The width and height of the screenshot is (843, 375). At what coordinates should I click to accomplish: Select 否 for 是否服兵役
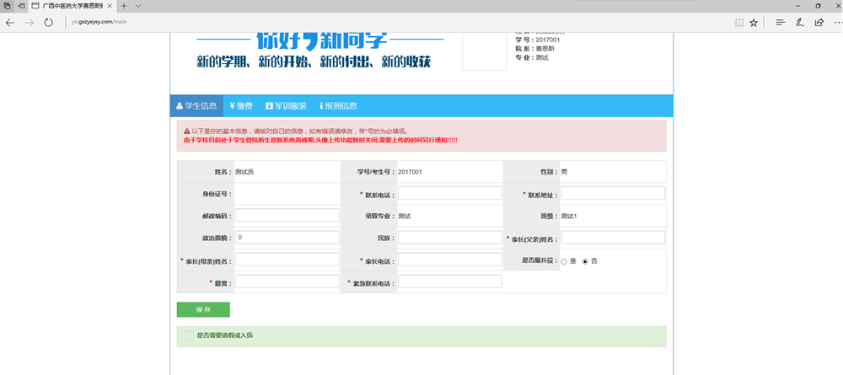point(585,261)
